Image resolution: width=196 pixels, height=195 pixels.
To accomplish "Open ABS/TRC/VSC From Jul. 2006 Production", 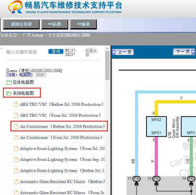I will click(x=60, y=115).
